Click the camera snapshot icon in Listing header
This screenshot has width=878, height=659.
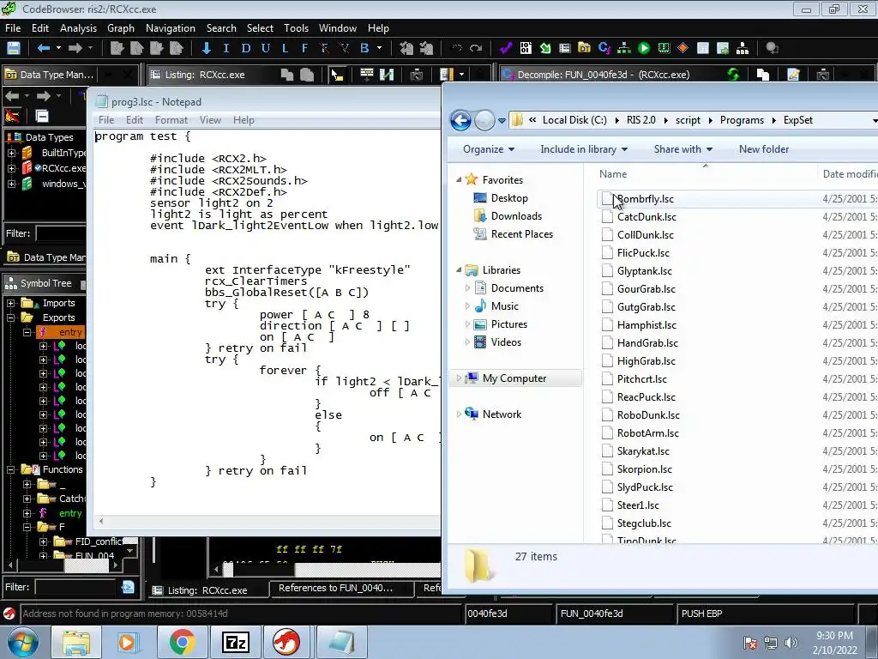coord(416,75)
